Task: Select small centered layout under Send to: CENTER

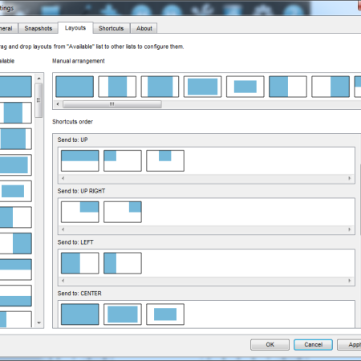Action: tap(165, 314)
